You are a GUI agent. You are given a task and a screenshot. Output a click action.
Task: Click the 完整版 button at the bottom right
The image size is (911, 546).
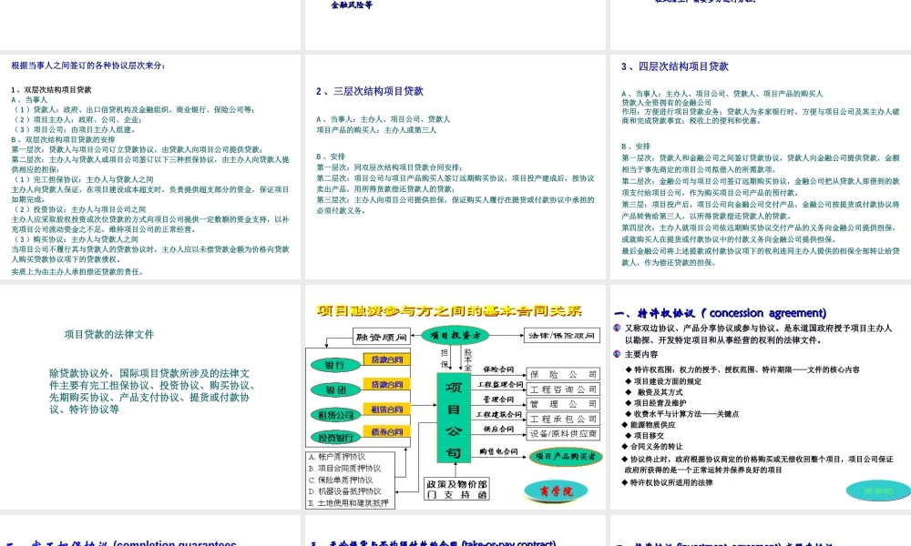point(876,490)
